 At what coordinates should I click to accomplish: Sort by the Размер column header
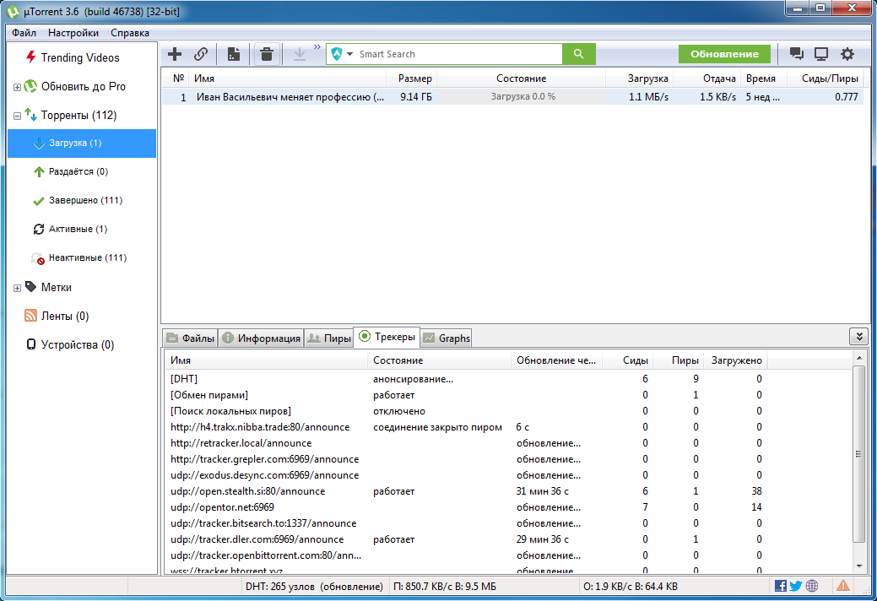coord(412,79)
